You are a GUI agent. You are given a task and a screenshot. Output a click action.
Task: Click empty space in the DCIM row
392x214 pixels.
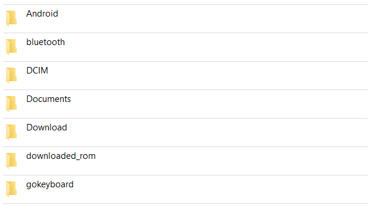tap(212, 75)
